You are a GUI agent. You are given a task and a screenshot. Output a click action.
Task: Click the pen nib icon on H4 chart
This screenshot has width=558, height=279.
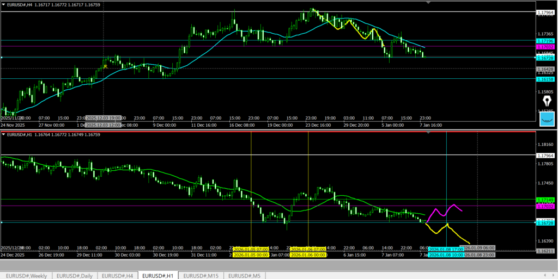tap(547, 101)
